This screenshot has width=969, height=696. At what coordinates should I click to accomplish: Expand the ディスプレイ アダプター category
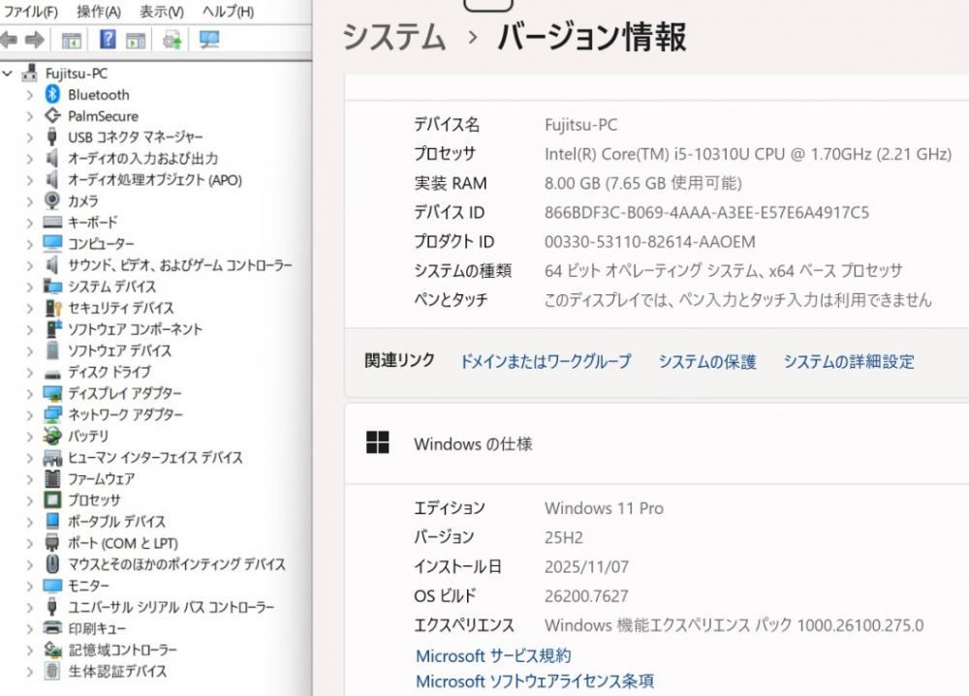click(30, 394)
